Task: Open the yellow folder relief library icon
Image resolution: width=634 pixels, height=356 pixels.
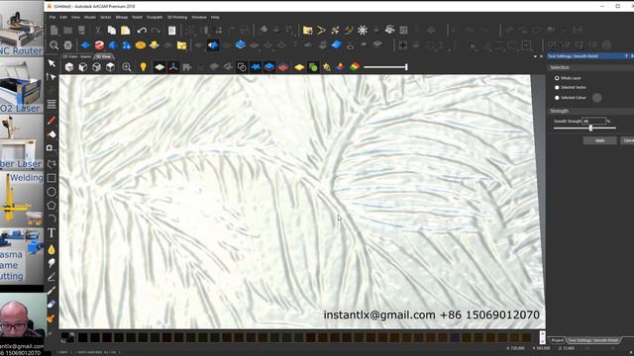Action: (x=182, y=45)
